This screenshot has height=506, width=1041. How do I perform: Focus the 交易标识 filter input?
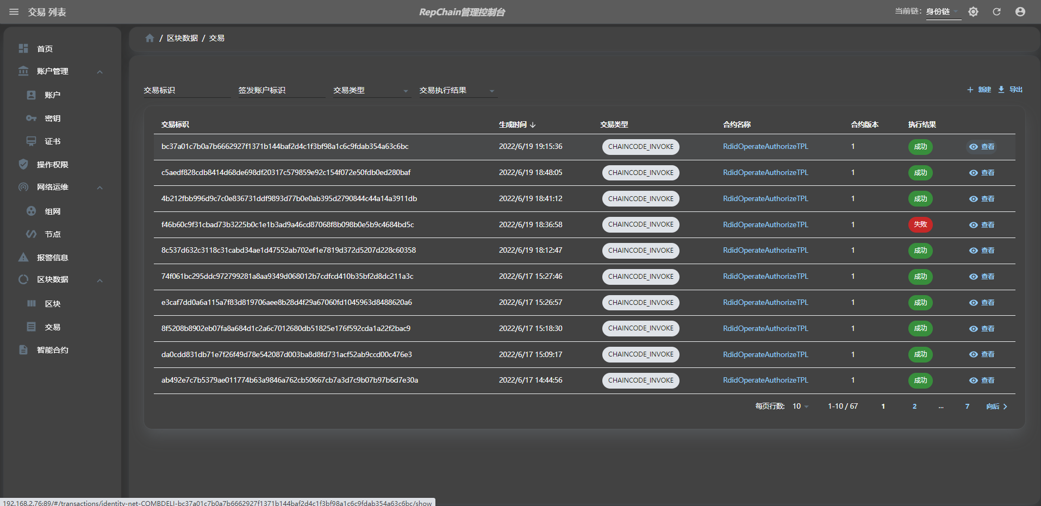click(187, 91)
